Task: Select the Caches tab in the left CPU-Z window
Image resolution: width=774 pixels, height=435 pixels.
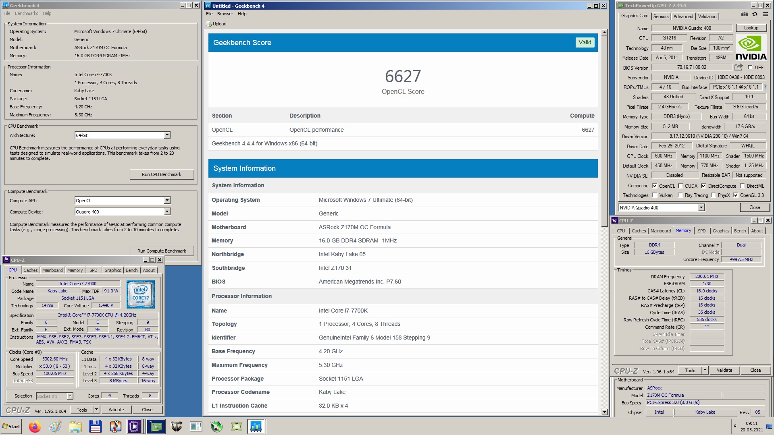Action: pos(30,271)
